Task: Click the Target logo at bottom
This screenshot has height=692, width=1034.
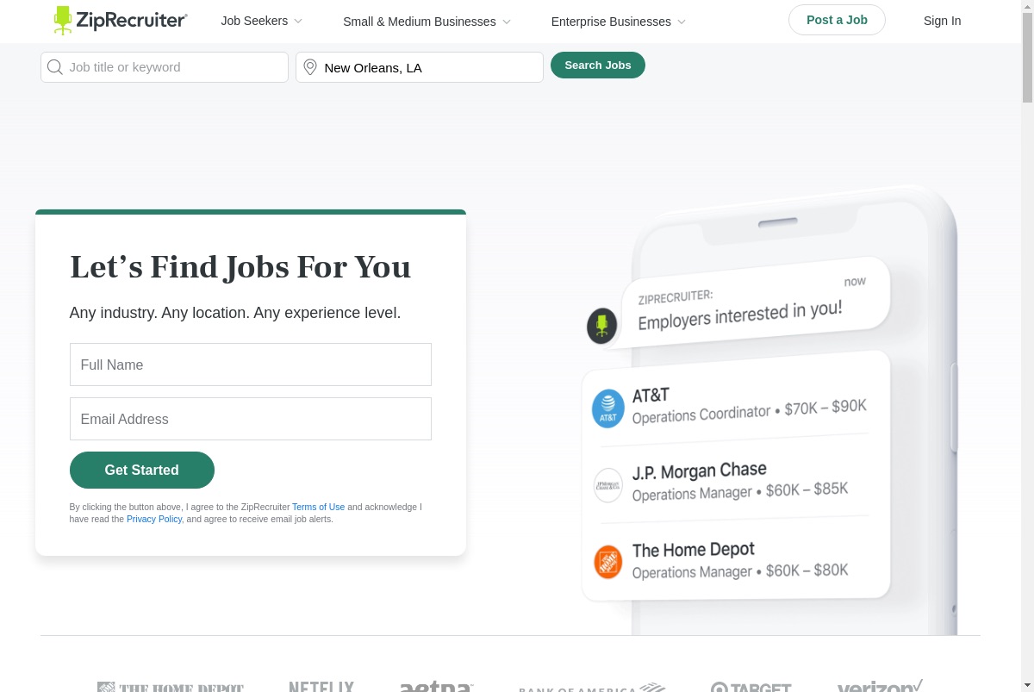Action: pyautogui.click(x=751, y=687)
